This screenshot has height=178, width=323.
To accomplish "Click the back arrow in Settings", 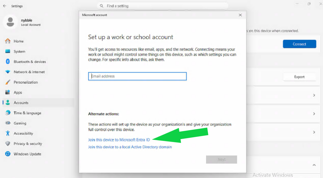I will click(4, 6).
